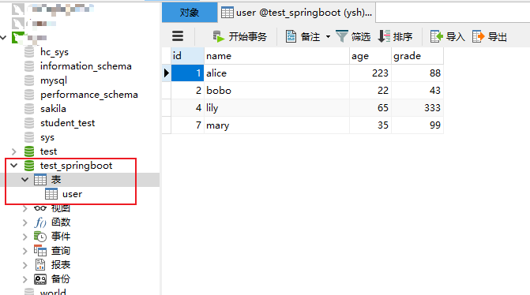The width and height of the screenshot is (530, 295).
Task: Click the backup tape icon beside 备份
Action: coord(40,279)
